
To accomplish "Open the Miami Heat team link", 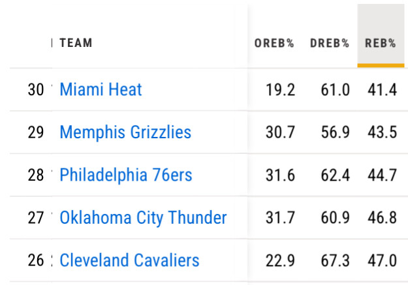I will tap(101, 89).
